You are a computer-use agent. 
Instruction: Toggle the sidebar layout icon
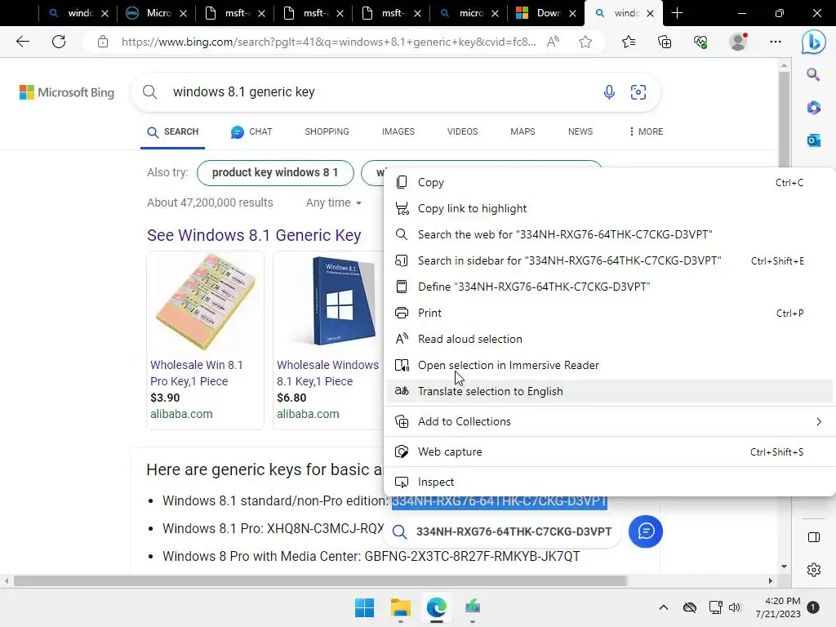[x=814, y=537]
